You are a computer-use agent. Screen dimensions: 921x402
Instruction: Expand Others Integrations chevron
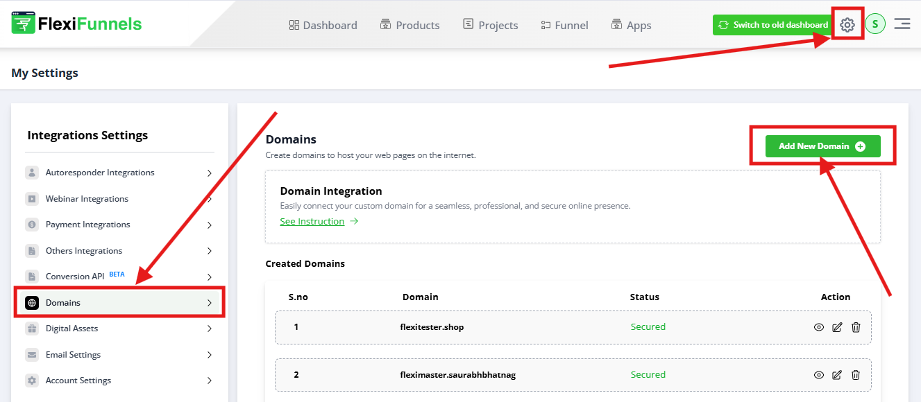[210, 251]
